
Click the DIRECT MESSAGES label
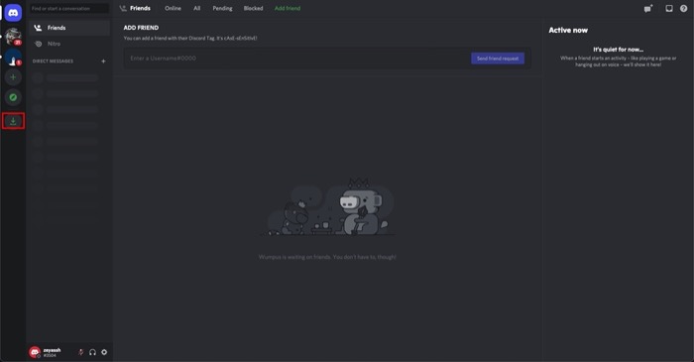pos(53,61)
